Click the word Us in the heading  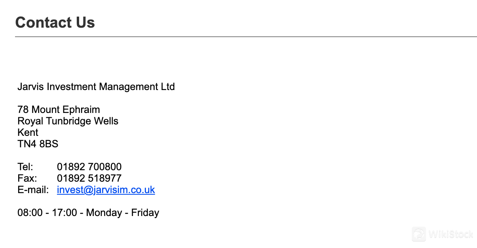coord(85,23)
